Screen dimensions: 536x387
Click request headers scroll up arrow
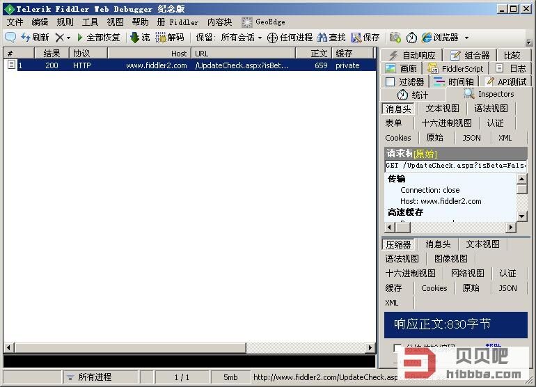coord(521,179)
